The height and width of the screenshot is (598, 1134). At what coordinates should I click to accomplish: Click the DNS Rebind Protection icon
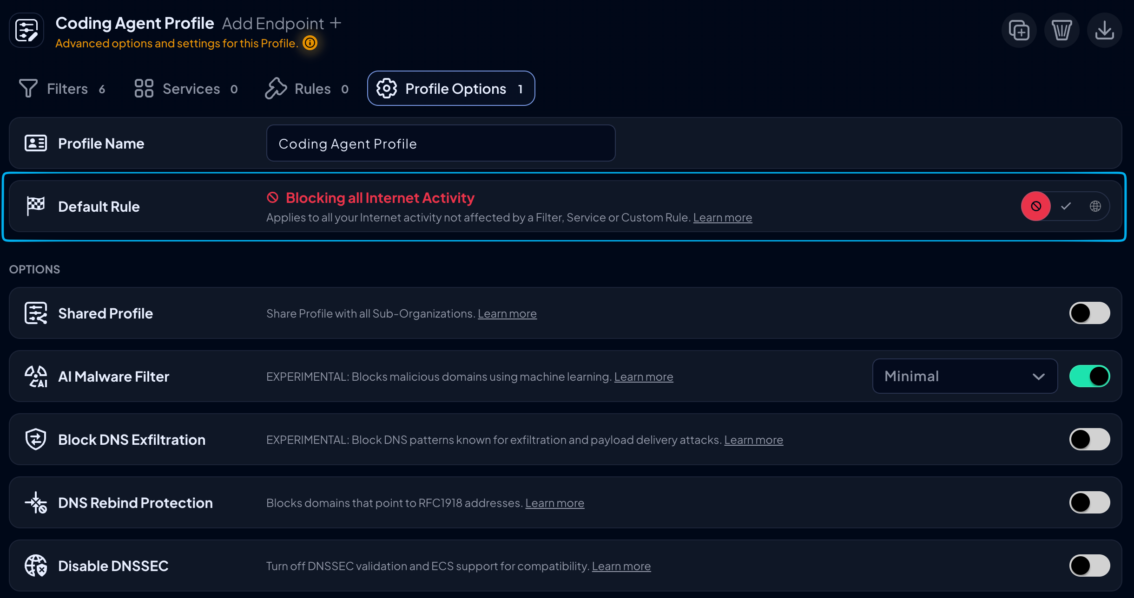36,502
